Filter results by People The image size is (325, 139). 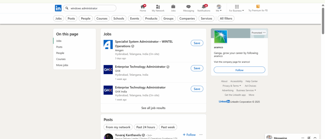point(86,19)
